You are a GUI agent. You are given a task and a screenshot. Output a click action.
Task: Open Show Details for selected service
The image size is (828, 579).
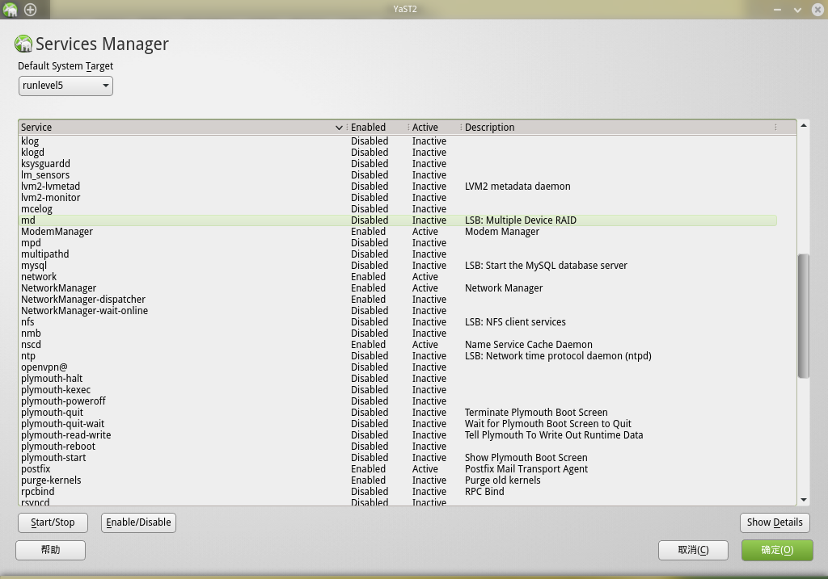[x=775, y=522]
